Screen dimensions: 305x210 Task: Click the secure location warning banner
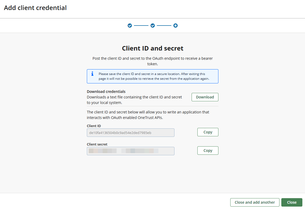point(153,76)
